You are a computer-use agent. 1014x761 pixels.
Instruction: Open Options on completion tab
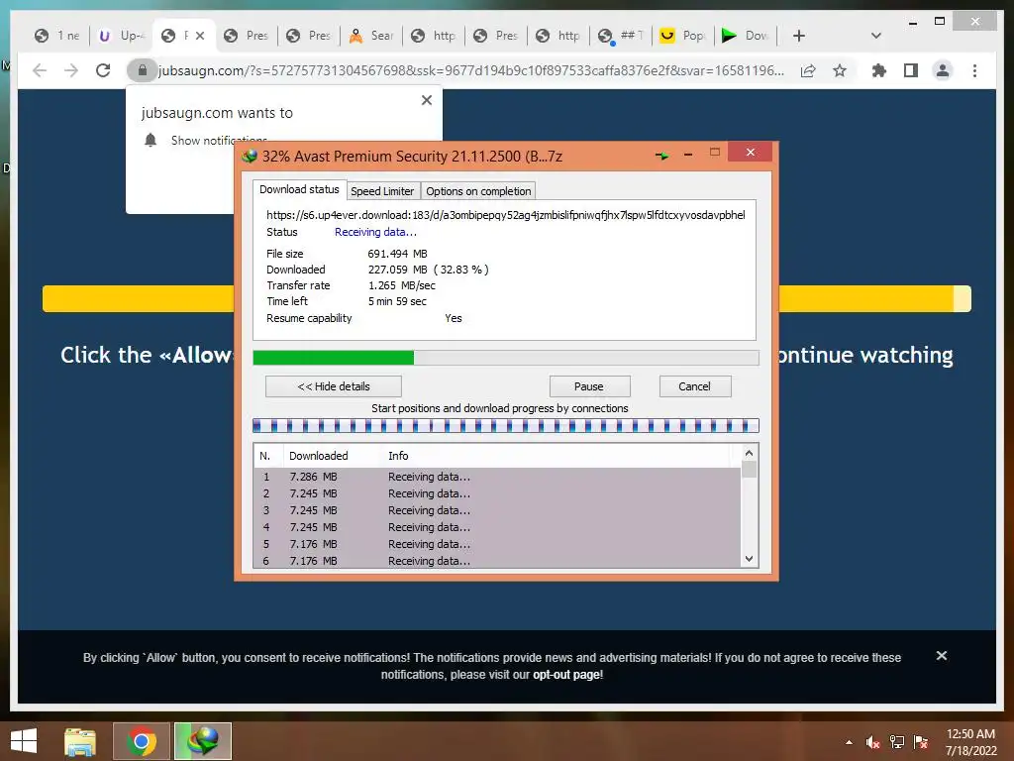tap(478, 191)
